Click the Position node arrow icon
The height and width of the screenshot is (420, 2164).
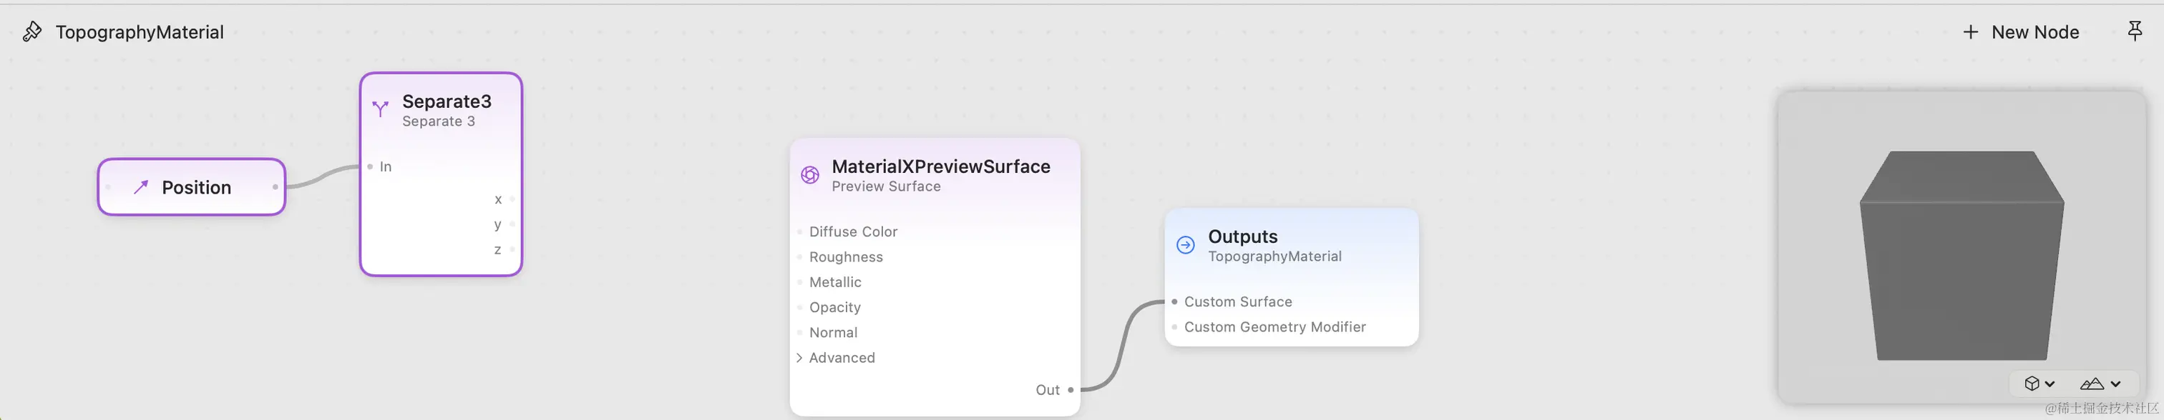click(140, 187)
